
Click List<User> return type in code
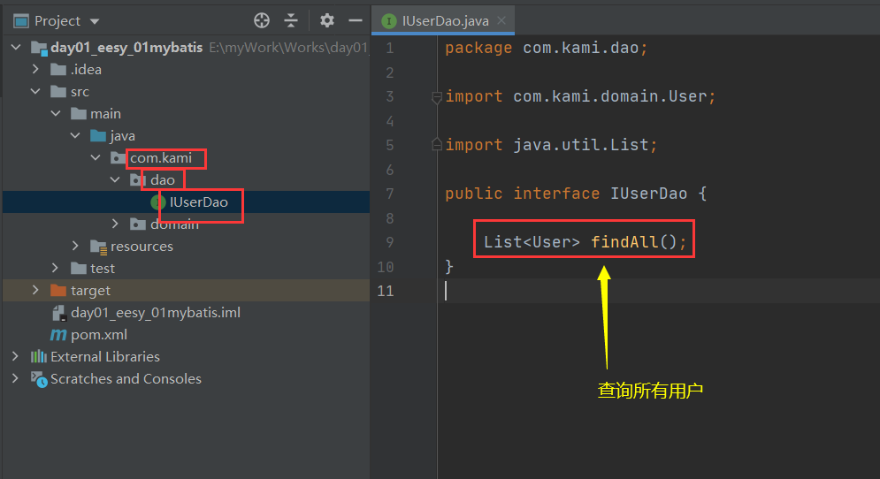click(532, 242)
